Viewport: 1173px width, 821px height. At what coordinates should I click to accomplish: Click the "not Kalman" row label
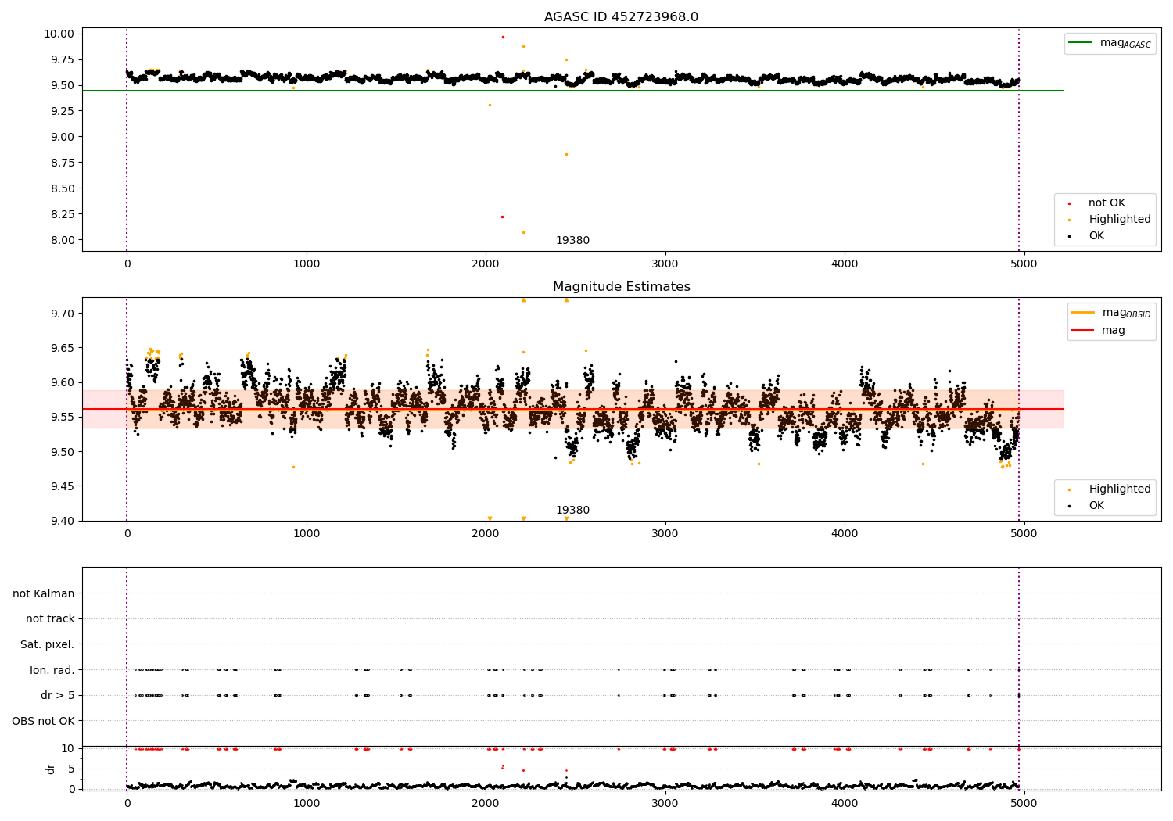point(44,593)
